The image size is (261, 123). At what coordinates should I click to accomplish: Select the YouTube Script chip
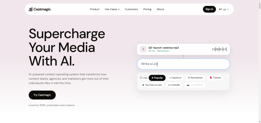152,85
